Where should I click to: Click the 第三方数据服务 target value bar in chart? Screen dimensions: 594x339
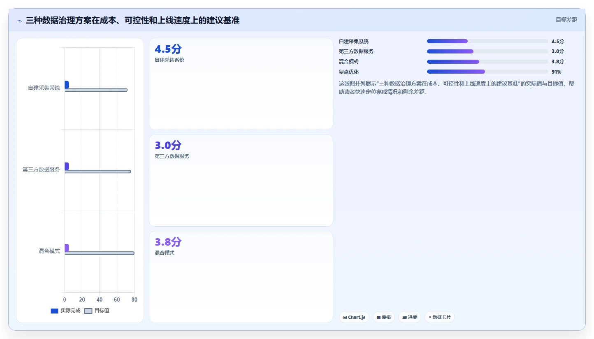97,172
